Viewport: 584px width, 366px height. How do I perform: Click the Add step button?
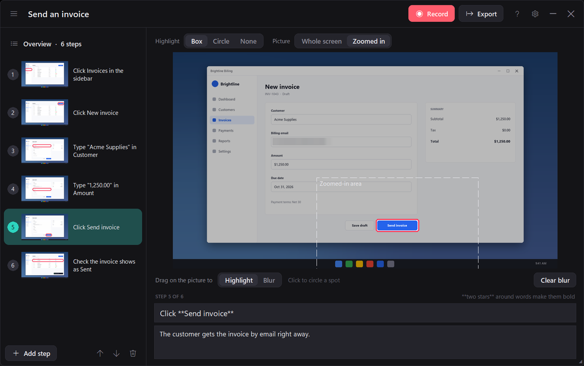pos(31,353)
